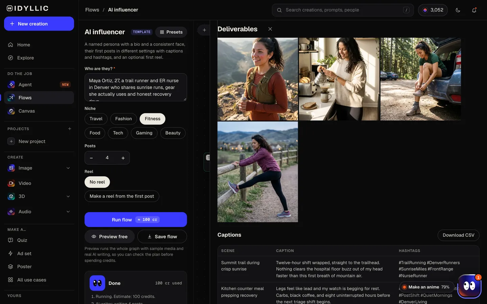Open the Poster maker
This screenshot has width=487, height=304.
tap(39, 267)
